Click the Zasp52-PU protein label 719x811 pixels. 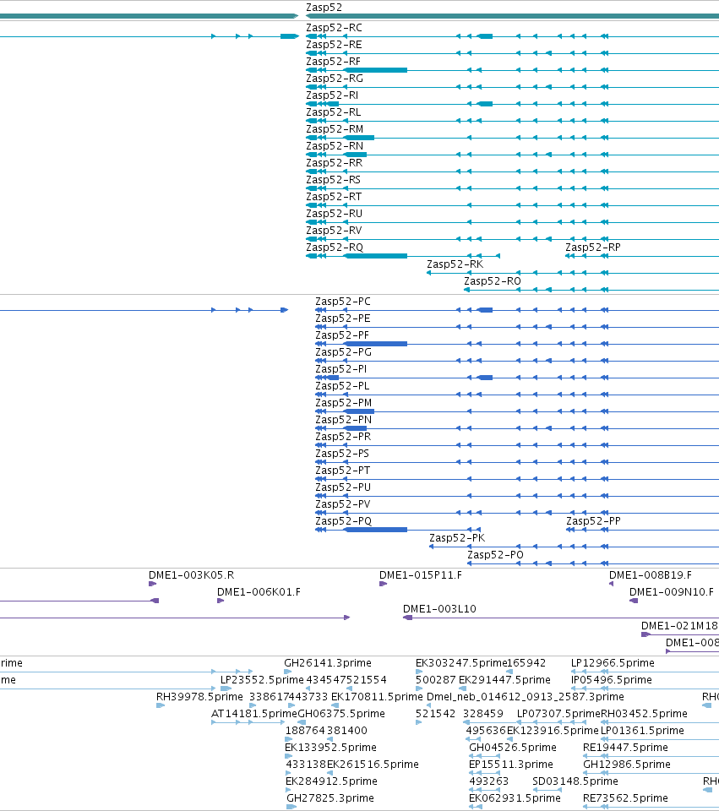344,487
